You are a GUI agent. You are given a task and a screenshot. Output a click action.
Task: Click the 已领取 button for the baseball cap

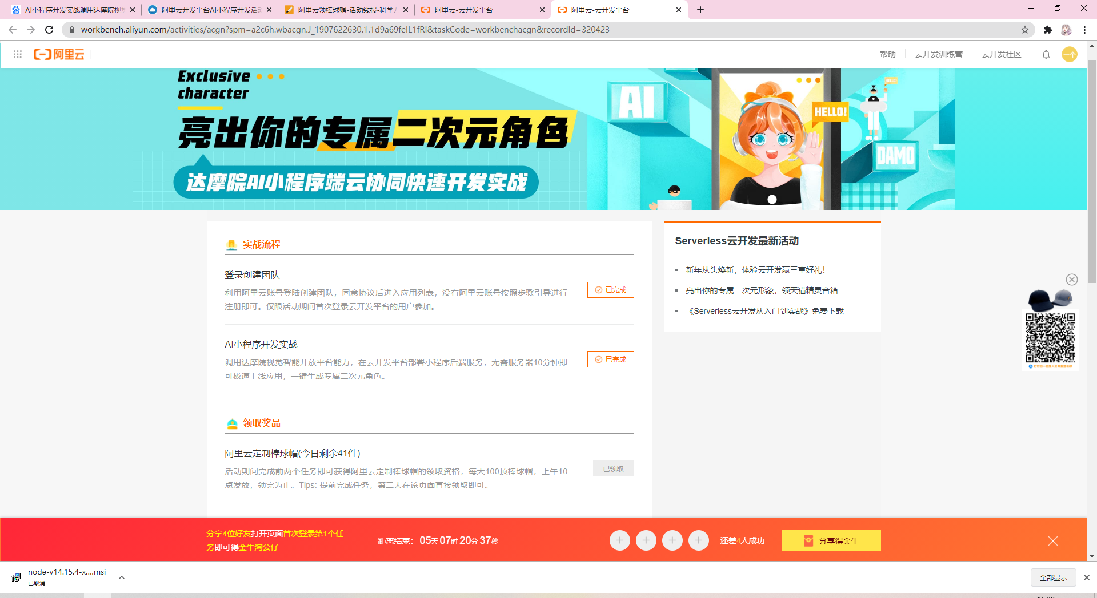click(x=613, y=468)
